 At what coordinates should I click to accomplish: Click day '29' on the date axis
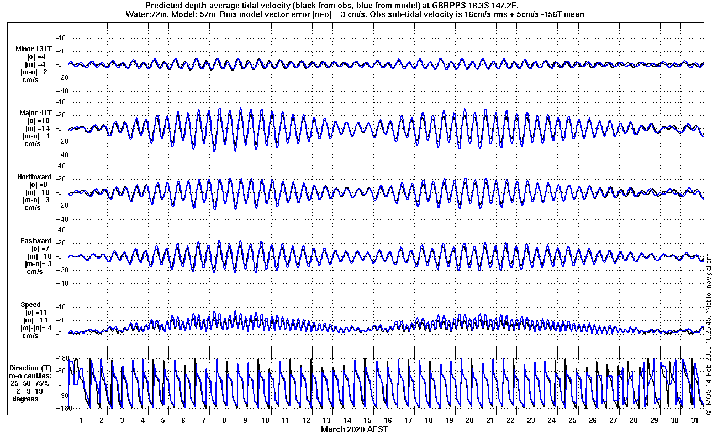click(x=653, y=421)
